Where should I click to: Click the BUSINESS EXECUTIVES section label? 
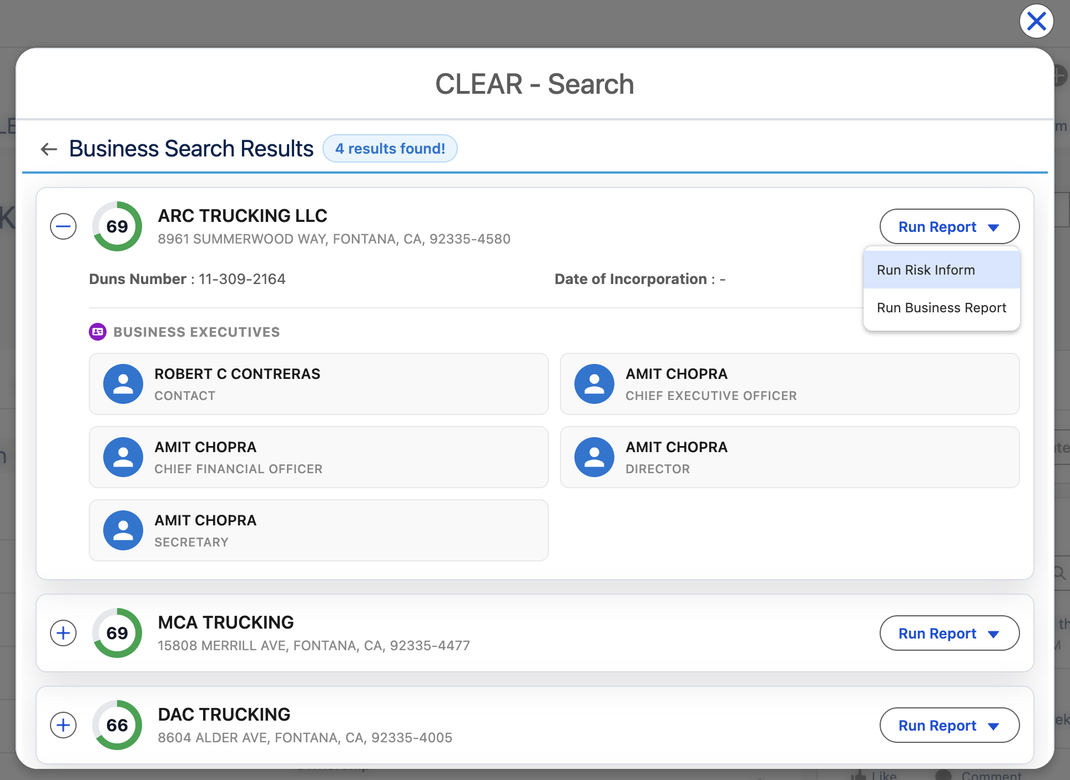[197, 332]
